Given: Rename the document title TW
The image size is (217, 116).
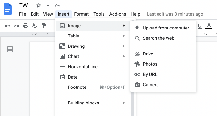Looking at the screenshot, I should click(23, 5).
